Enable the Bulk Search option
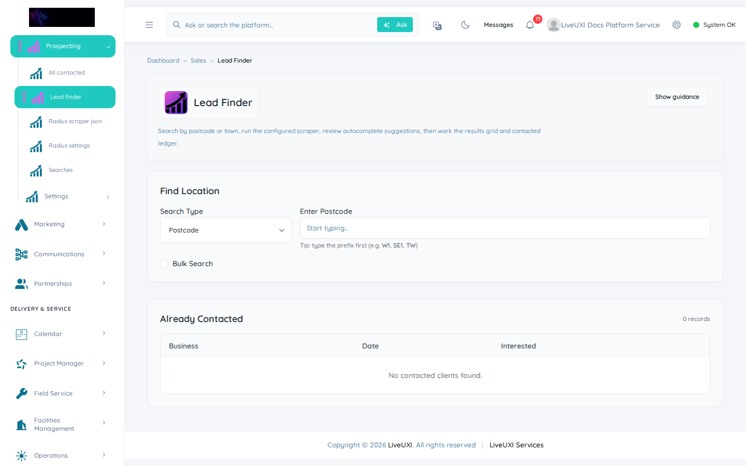The width and height of the screenshot is (746, 466). coord(164,264)
